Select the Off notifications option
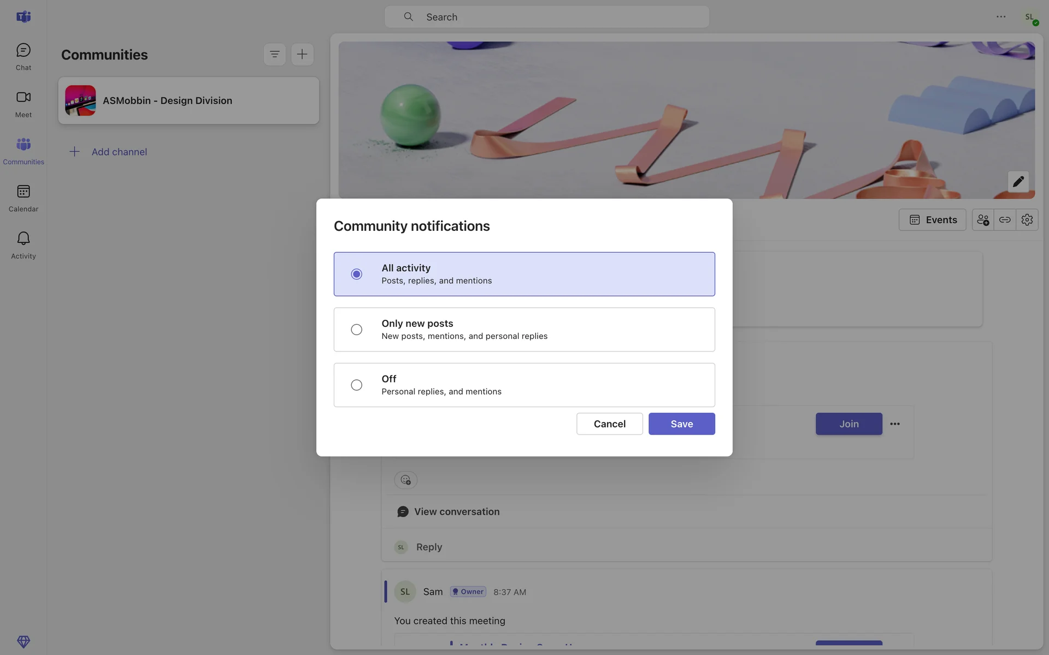The width and height of the screenshot is (1049, 655). (357, 385)
